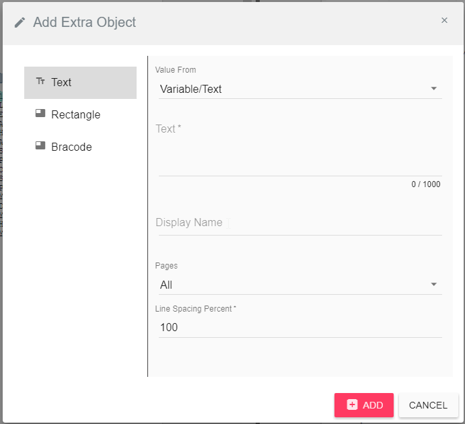This screenshot has height=424, width=465.
Task: Click the Bracode item icon
Action: pyautogui.click(x=40, y=145)
